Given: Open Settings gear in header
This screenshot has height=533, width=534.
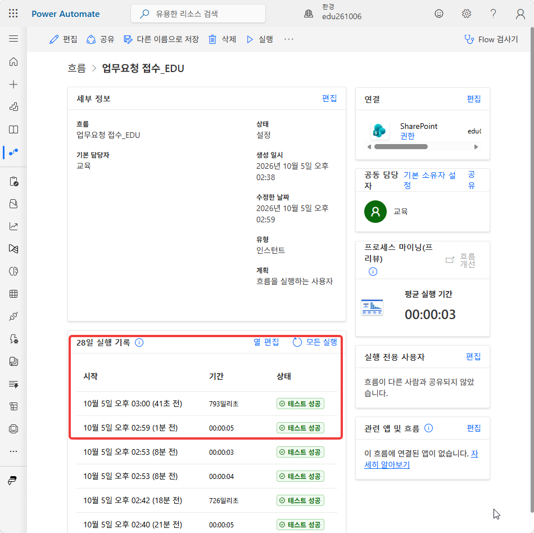Looking at the screenshot, I should pyautogui.click(x=466, y=14).
